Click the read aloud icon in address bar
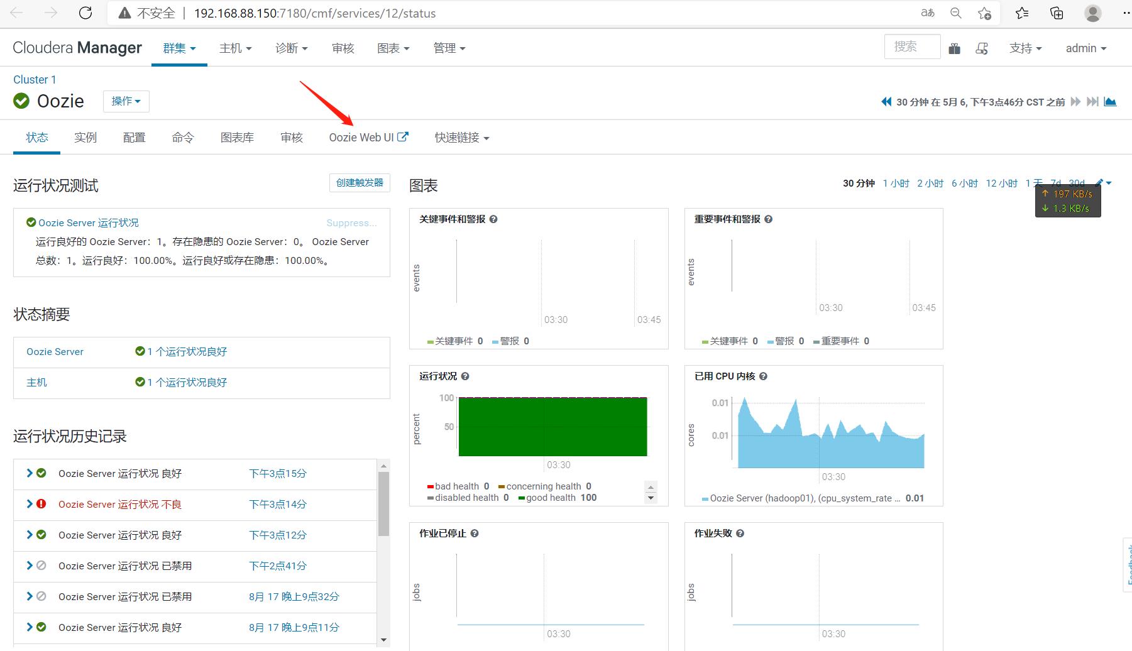The image size is (1132, 651). pos(928,13)
